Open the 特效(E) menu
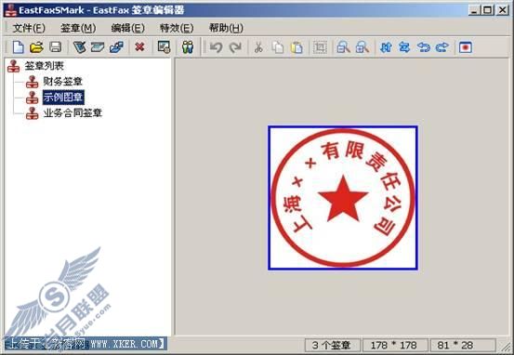 point(177,28)
